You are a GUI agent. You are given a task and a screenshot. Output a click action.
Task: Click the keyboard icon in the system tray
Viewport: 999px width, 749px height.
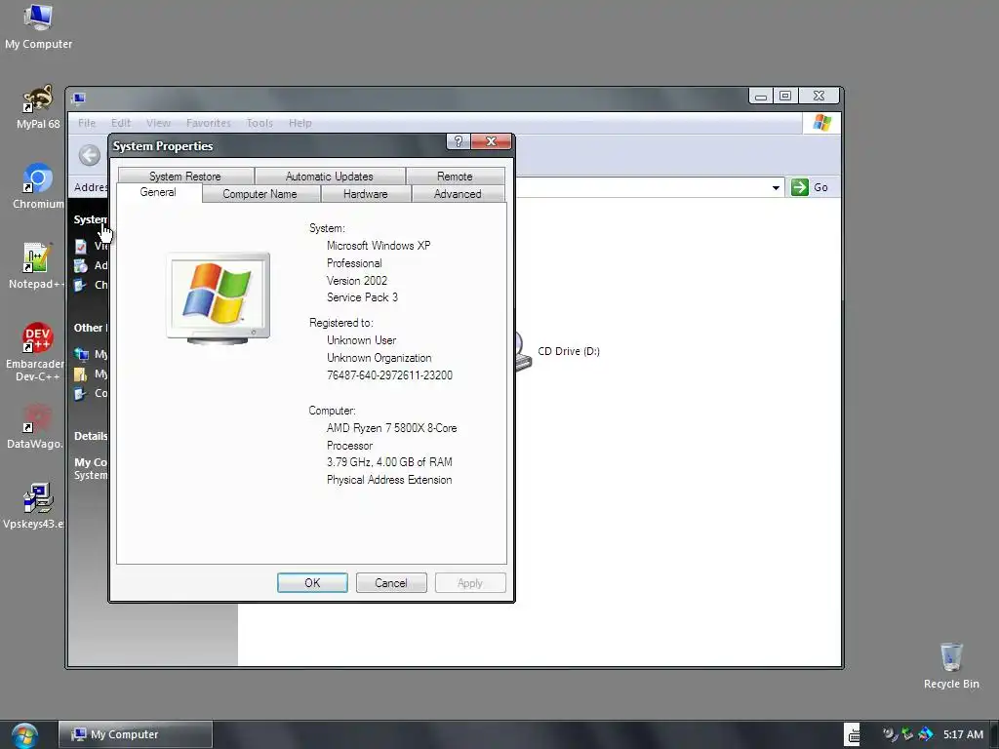[x=852, y=734]
